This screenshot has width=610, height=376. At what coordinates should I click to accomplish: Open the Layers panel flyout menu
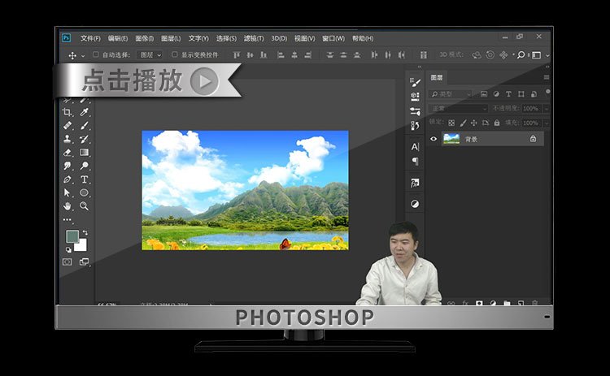(547, 77)
